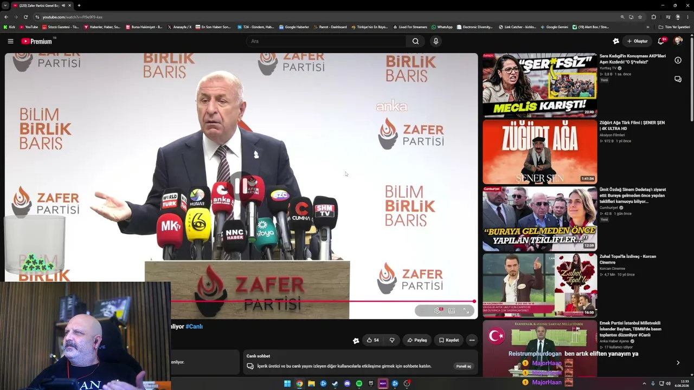Switch player to theater mode
The width and height of the screenshot is (694, 390).
pos(452,311)
